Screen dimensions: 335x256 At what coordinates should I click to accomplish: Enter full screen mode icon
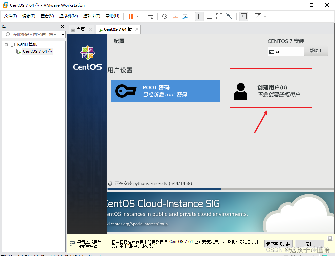tap(219, 16)
